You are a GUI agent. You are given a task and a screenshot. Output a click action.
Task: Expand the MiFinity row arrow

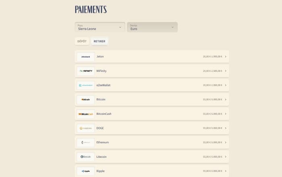tap(226, 71)
